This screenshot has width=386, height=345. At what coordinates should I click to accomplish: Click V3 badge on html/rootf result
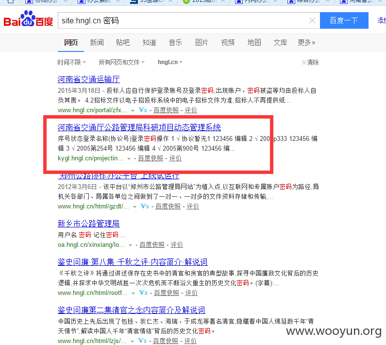143,293
